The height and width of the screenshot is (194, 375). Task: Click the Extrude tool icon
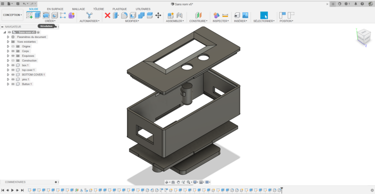(x=38, y=15)
